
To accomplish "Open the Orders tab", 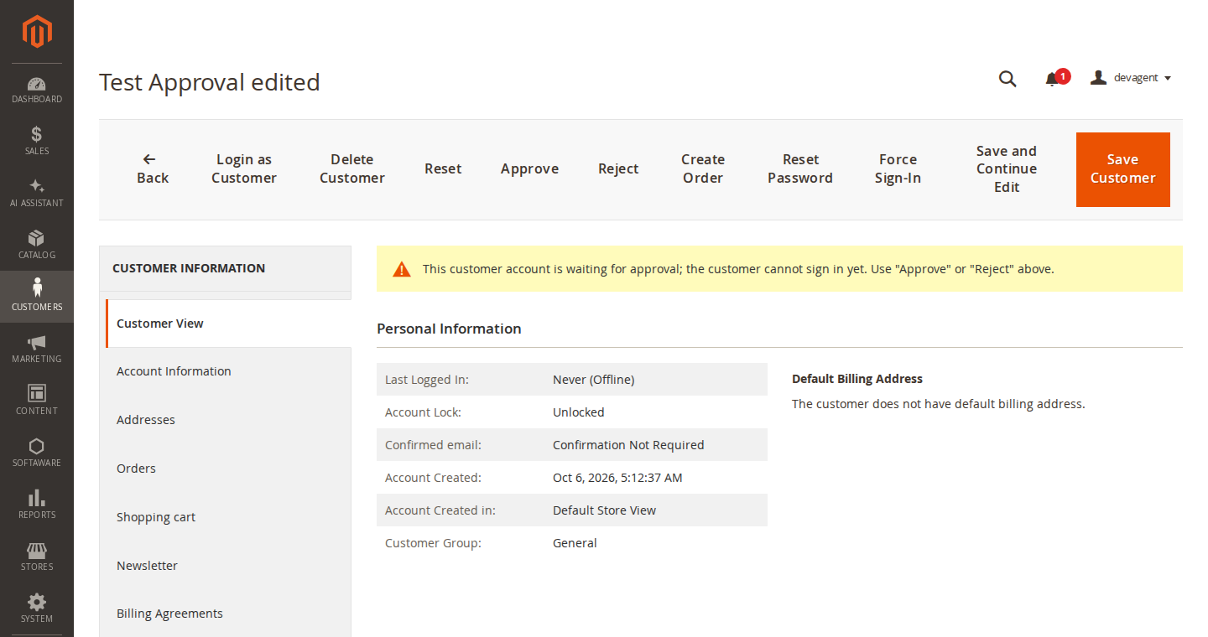I will click(228, 469).
